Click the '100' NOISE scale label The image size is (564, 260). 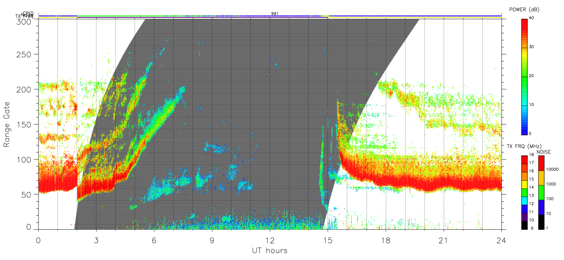coord(551,199)
